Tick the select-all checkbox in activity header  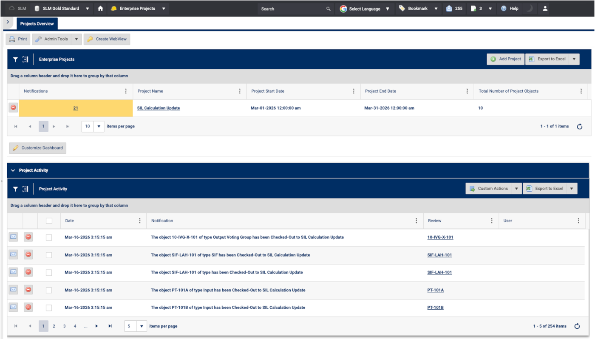coord(49,221)
